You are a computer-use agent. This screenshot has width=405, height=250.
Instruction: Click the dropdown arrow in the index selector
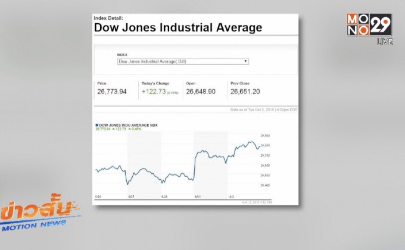click(245, 61)
